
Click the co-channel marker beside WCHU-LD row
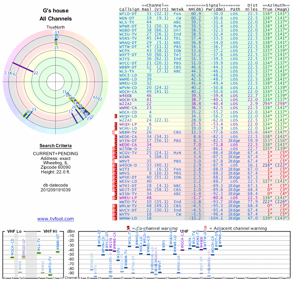tap(116, 128)
